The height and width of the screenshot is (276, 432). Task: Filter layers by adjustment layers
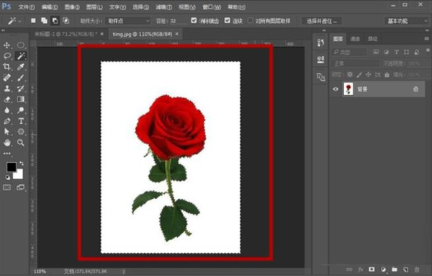386,52
